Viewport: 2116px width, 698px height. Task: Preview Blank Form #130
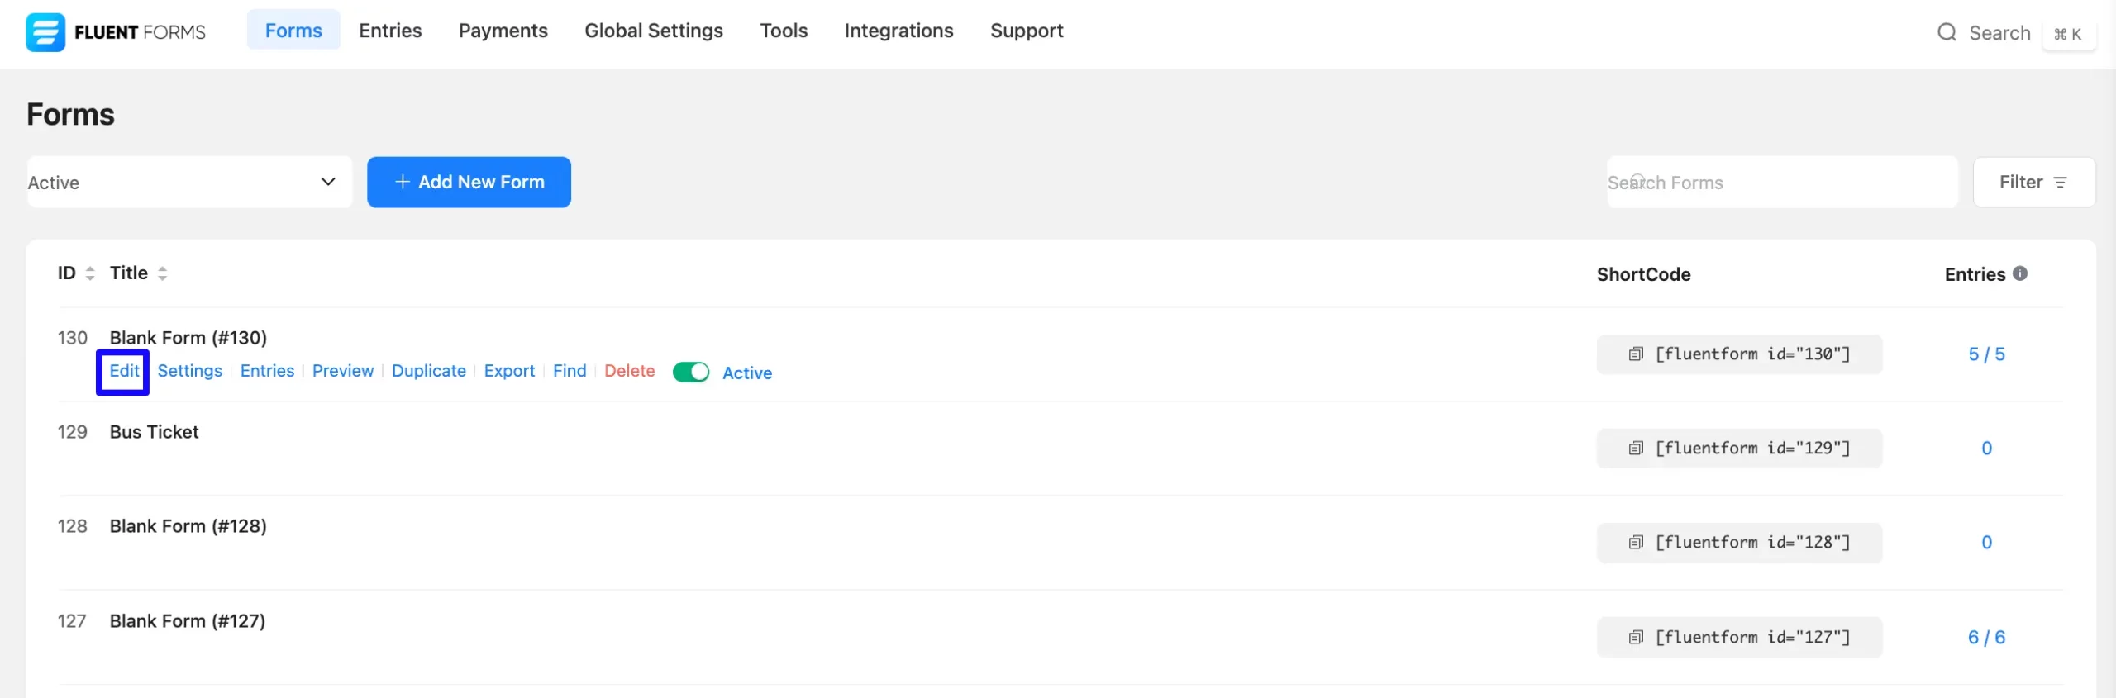coord(343,371)
